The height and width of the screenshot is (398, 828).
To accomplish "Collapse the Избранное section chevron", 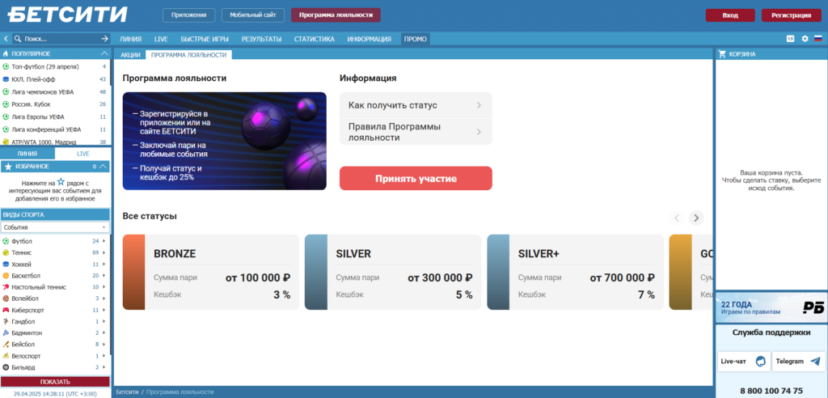I will click(103, 167).
